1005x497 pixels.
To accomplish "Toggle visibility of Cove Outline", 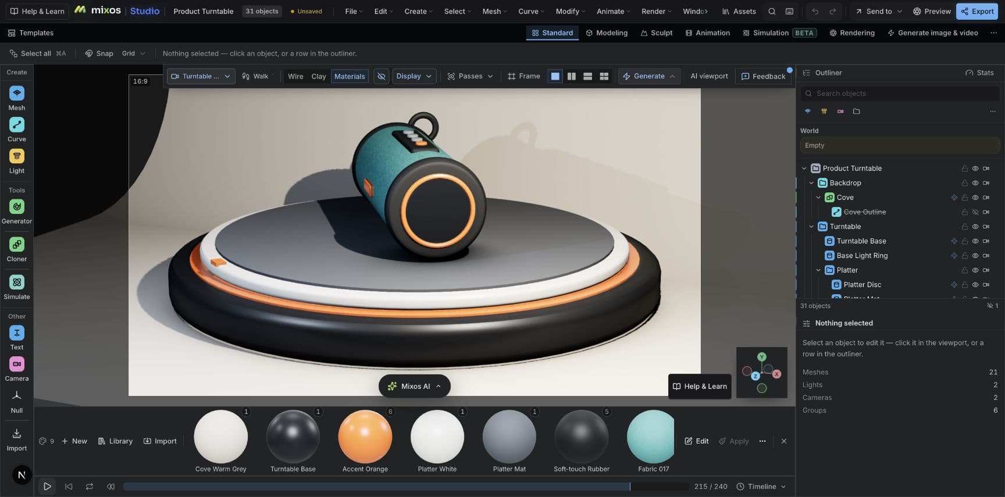I will pos(975,212).
